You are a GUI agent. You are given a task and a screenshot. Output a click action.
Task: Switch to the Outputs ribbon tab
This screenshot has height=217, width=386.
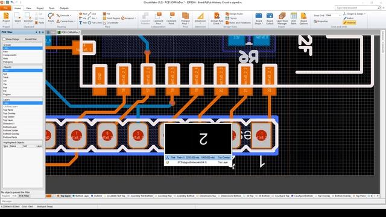64,8
